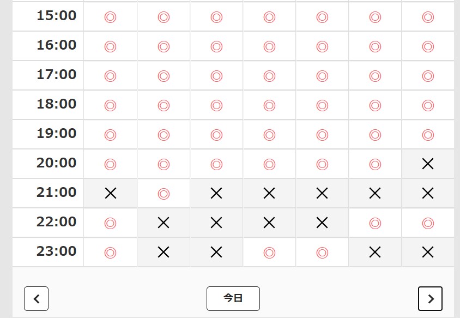
Task: Book the 23:00 slot in the first column
Action: pyautogui.click(x=111, y=252)
